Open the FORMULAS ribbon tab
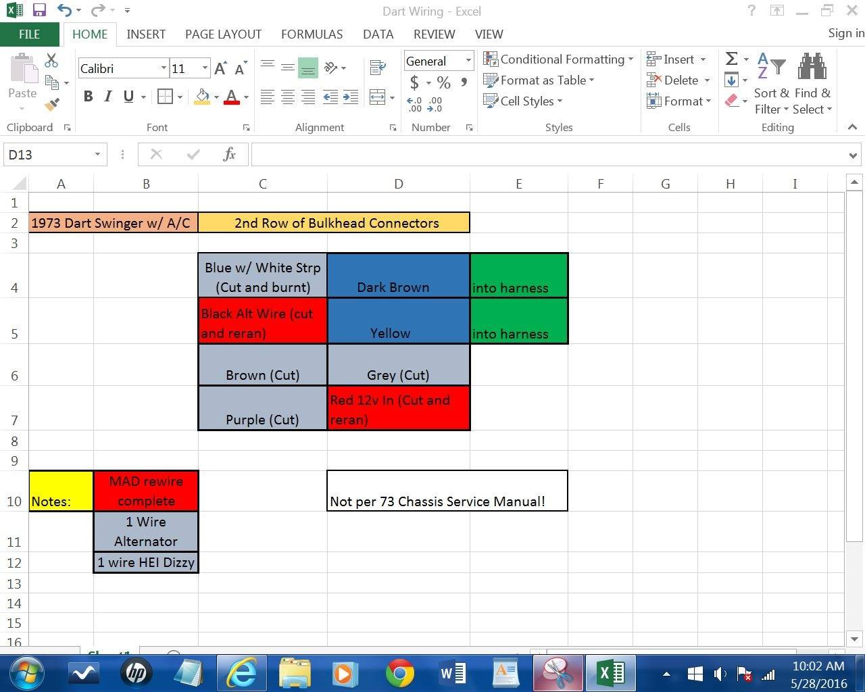The height and width of the screenshot is (692, 865). pos(312,34)
